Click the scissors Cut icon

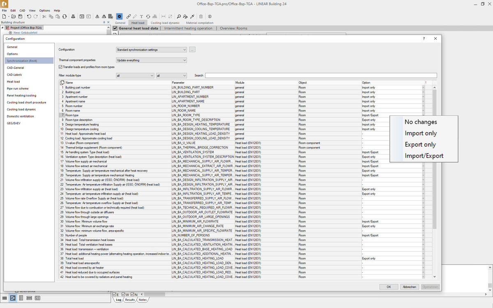tap(44, 16)
